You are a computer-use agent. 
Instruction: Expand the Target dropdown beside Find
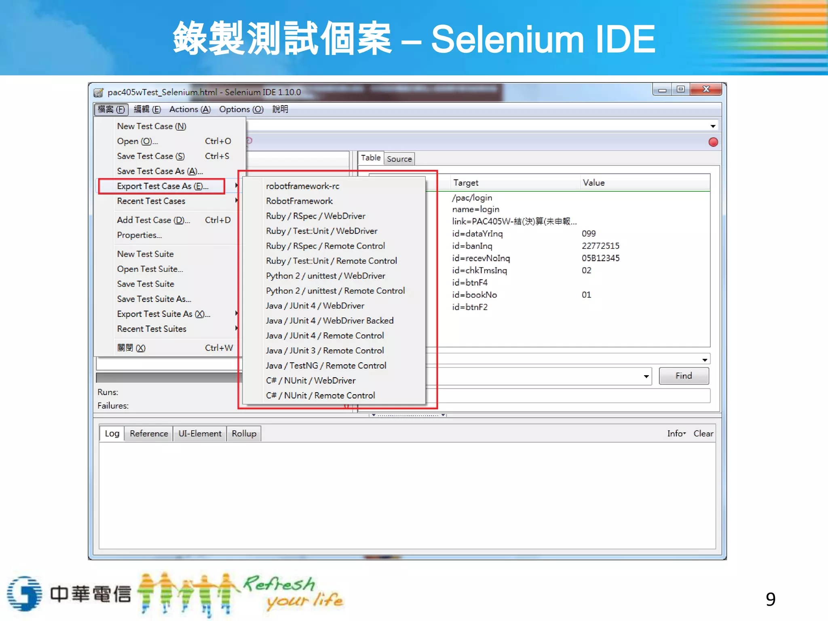click(646, 376)
